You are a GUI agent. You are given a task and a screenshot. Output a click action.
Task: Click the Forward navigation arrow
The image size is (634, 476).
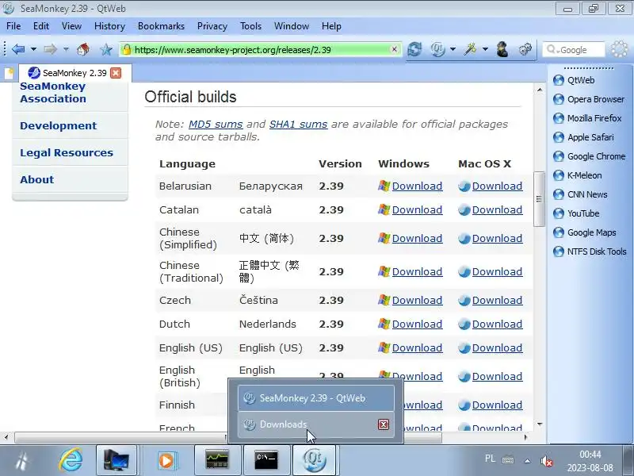click(x=50, y=49)
